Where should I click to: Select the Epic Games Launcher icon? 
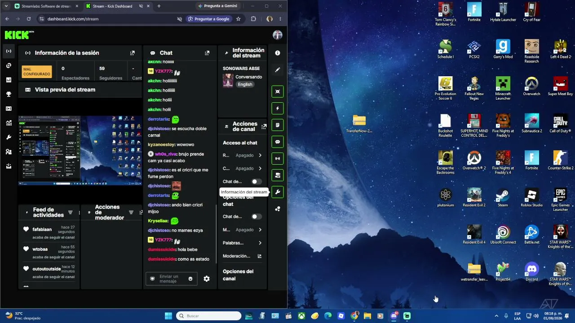(560, 200)
